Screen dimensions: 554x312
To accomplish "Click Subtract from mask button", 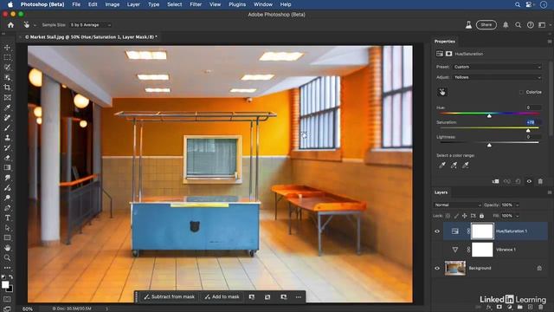I will point(169,296).
